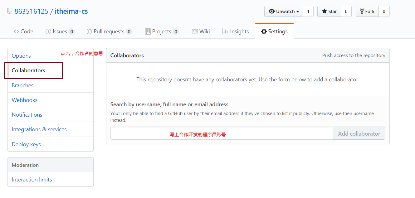415x198 pixels.
Task: Star the itheima-cs repository
Action: pos(329,12)
